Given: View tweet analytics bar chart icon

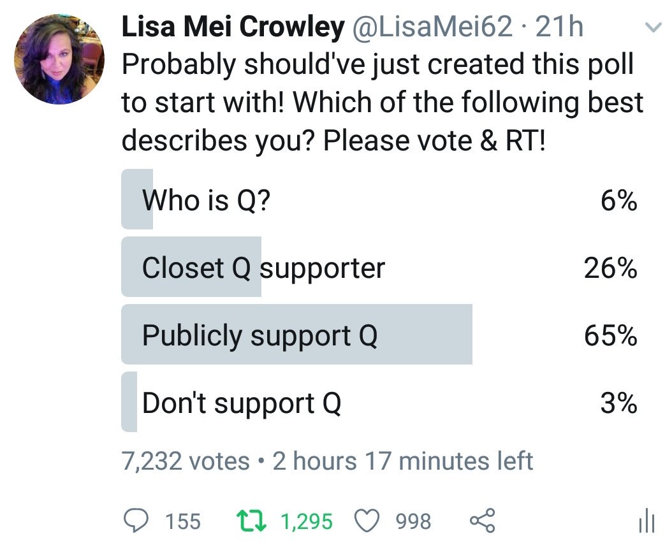Looking at the screenshot, I should 646,522.
